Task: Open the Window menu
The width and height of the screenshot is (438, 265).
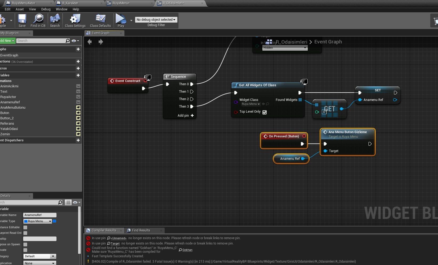Action: (62, 9)
